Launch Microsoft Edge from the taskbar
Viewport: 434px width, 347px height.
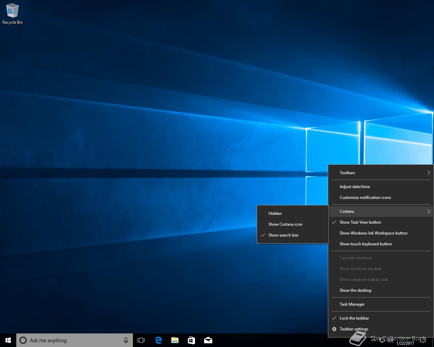point(158,340)
